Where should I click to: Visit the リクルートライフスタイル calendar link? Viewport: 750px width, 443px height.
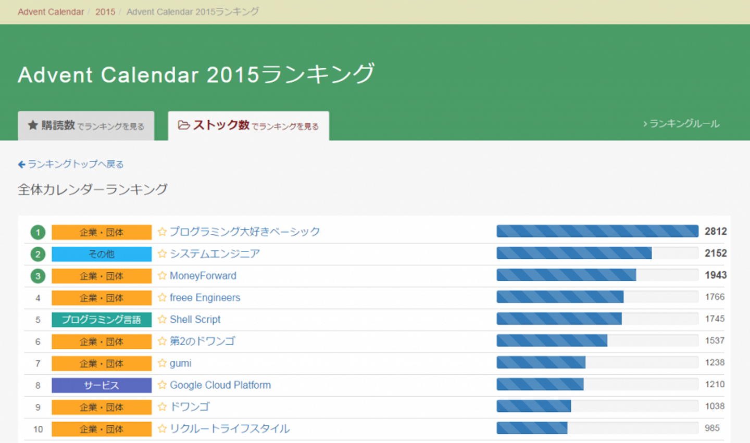230,428
